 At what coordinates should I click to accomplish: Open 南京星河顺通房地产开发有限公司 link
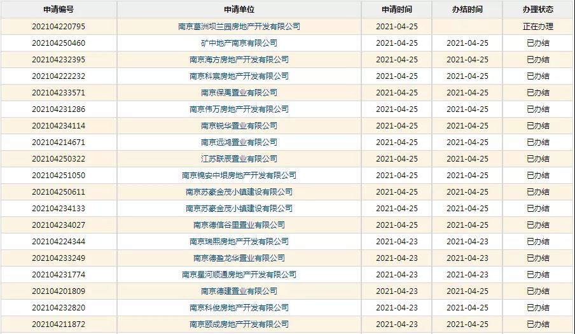coord(239,275)
